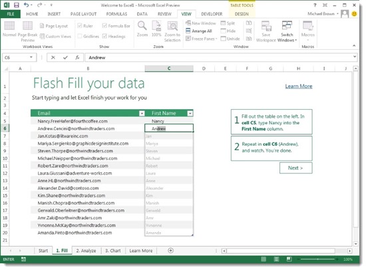This screenshot has height=270, width=366.
Task: Switch to the INSERT tab
Action: [54, 14]
